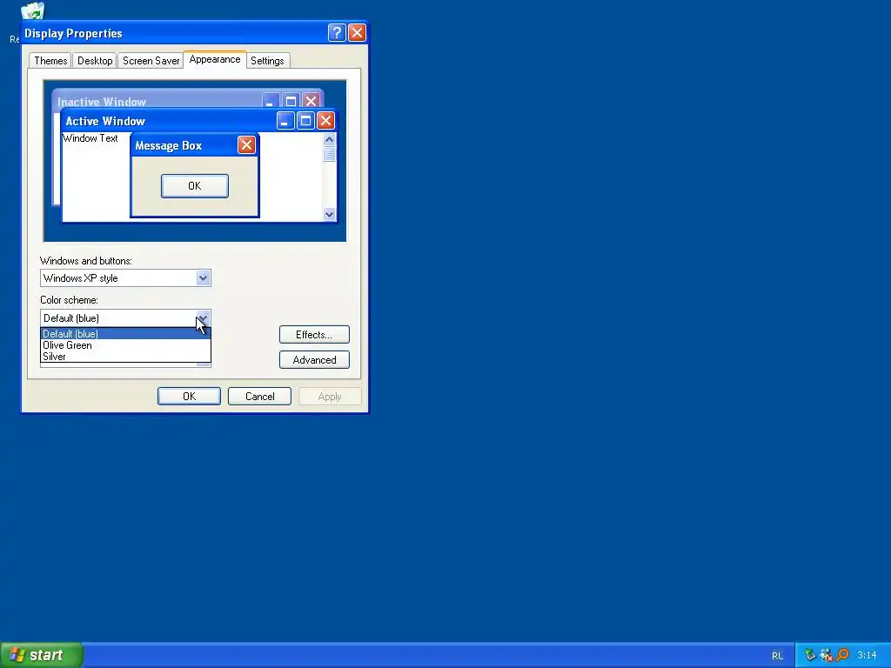Select the Silver color scheme option
The height and width of the screenshot is (668, 891).
coord(125,357)
